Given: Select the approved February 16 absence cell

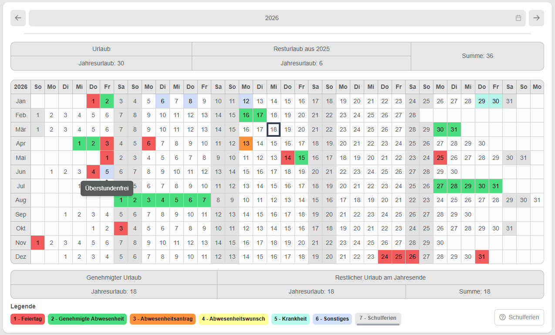Looking at the screenshot, I should coord(246,115).
